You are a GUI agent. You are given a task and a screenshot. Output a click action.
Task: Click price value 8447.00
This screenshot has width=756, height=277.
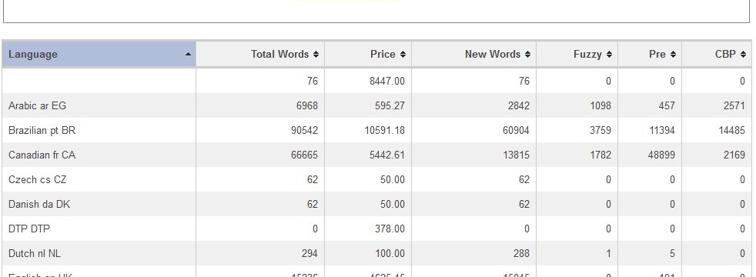pyautogui.click(x=387, y=81)
